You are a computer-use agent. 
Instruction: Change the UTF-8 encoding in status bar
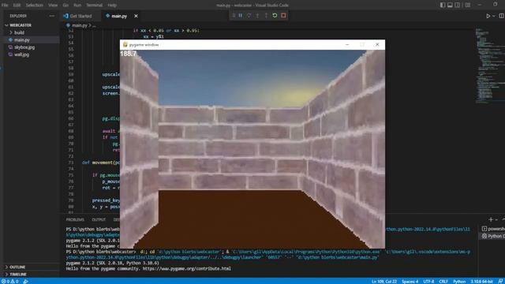[x=428, y=282]
